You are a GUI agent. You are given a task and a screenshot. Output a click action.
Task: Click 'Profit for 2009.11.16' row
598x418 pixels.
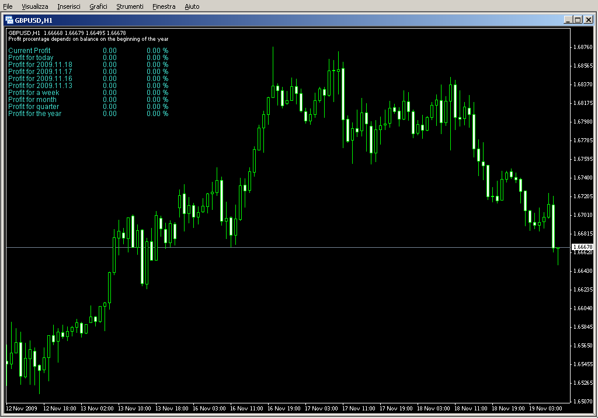pyautogui.click(x=88, y=79)
